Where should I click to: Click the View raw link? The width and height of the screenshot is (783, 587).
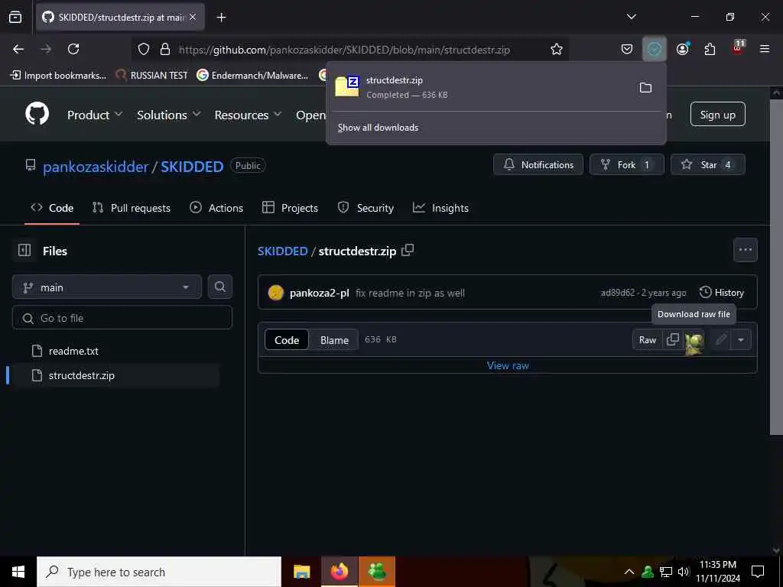coord(508,365)
